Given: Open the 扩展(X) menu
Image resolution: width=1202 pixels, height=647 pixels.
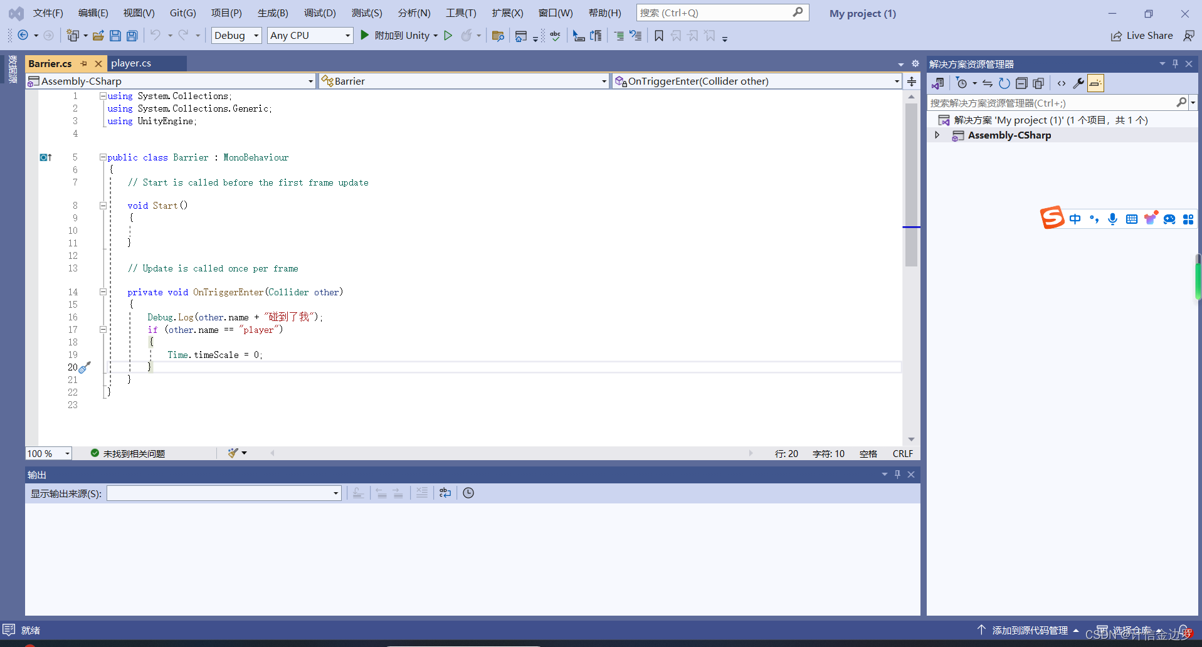Looking at the screenshot, I should (x=507, y=13).
